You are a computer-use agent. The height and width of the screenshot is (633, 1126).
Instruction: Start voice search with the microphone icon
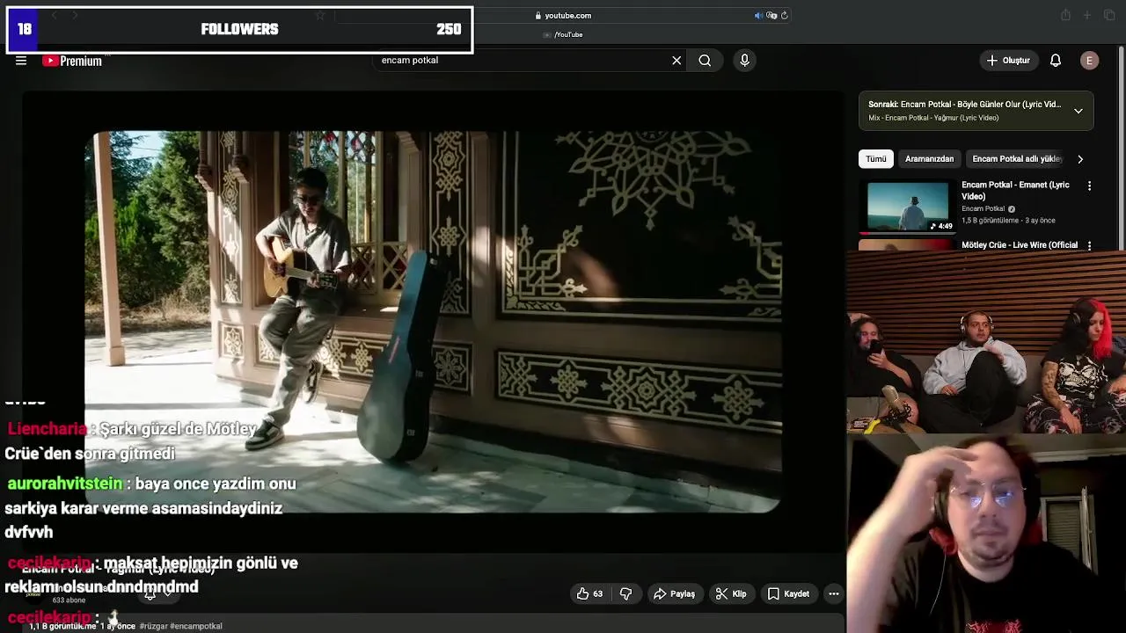tap(744, 61)
